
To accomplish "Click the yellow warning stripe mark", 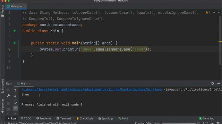I will pos(220,42).
